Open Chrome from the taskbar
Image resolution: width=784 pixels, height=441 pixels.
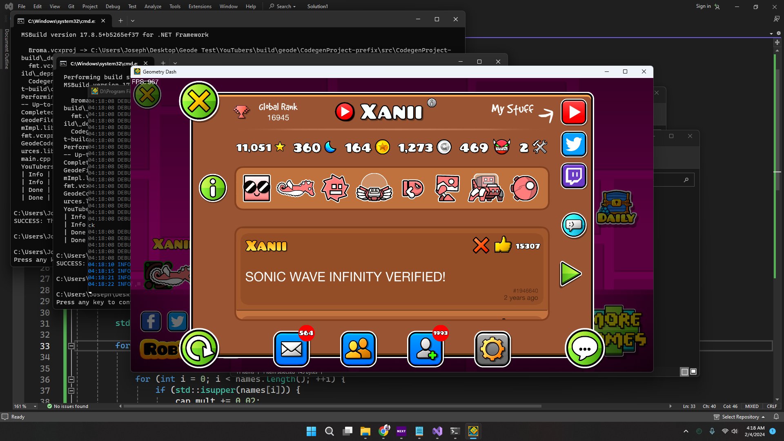coord(383,431)
